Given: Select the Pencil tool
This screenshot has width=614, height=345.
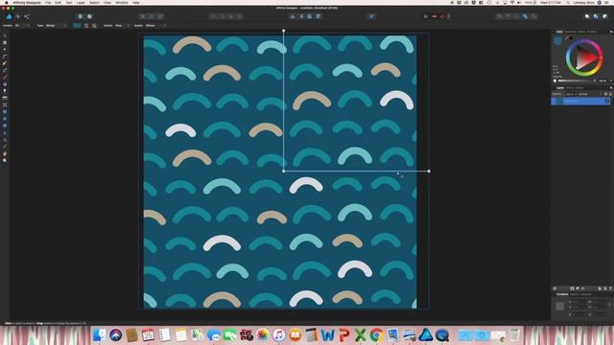Looking at the screenshot, I should (x=5, y=70).
